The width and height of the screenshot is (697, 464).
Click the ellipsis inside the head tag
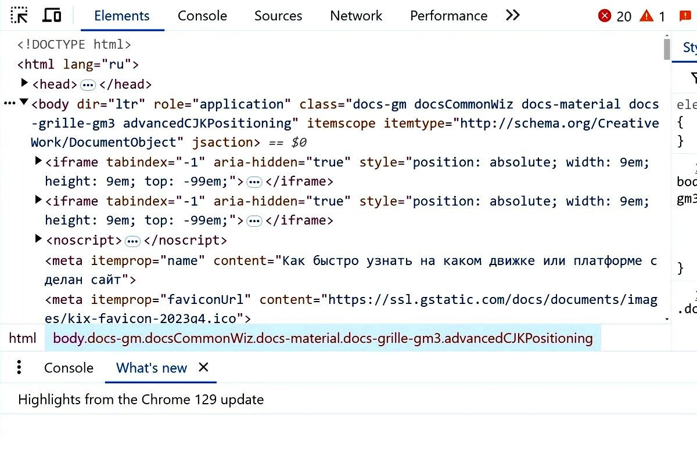88,85
